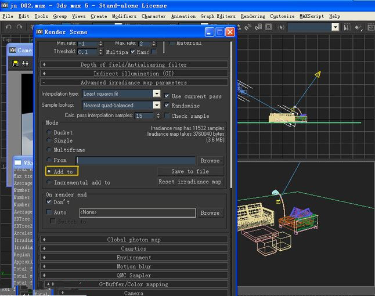The width and height of the screenshot is (375, 296).
Task: Toggle the Multipass checkbox
Action: click(132, 52)
